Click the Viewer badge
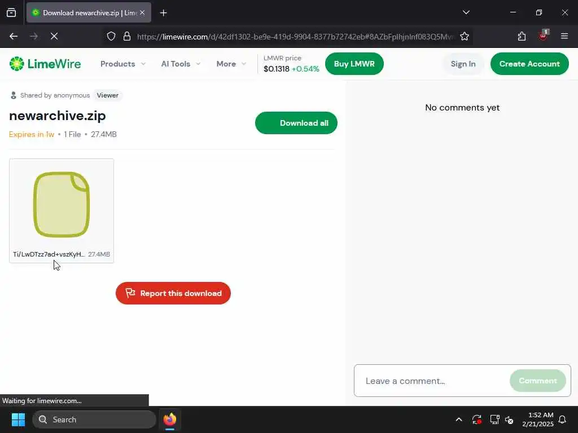 point(108,95)
